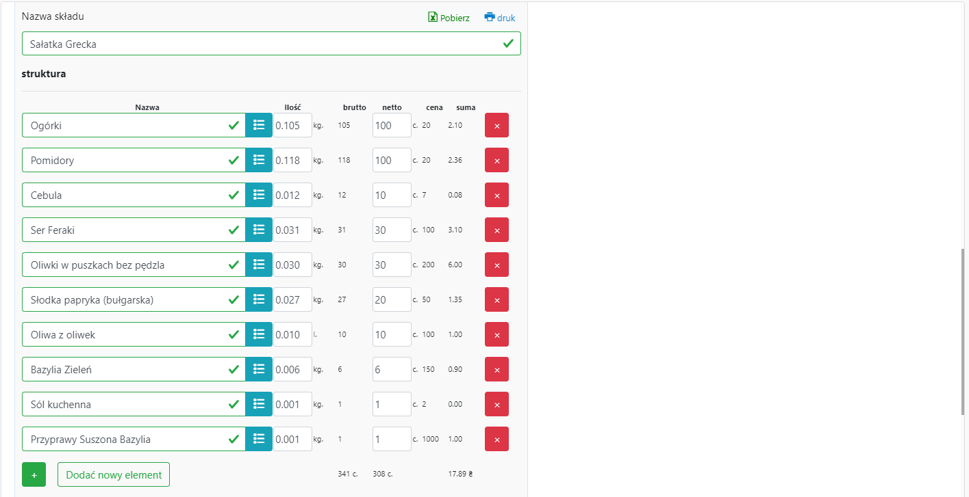This screenshot has height=497, width=969.
Task: Click the Oliwki w puszkach name field
Action: point(127,265)
